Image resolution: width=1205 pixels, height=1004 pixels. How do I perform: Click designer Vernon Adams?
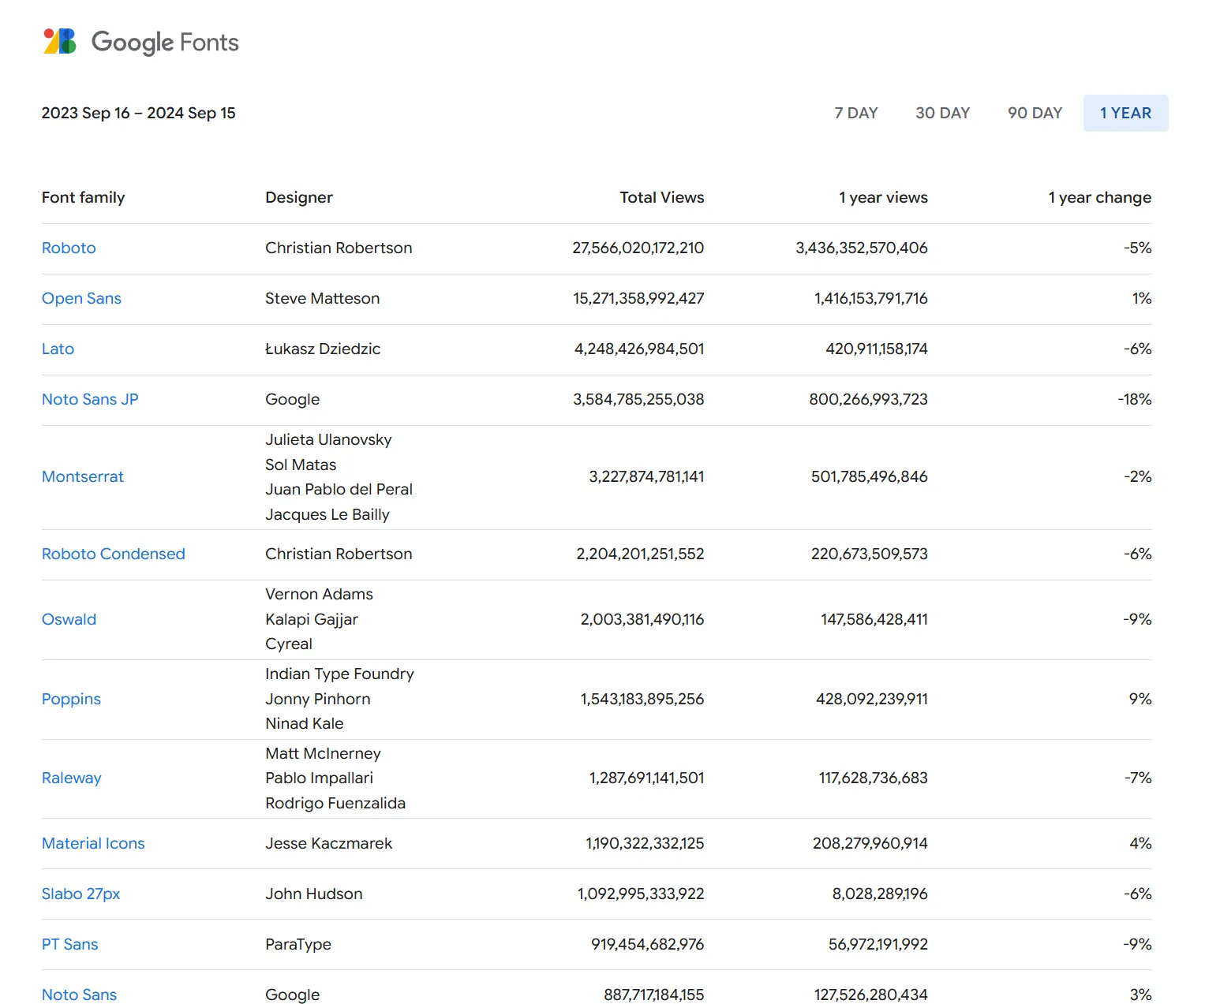[x=319, y=594]
